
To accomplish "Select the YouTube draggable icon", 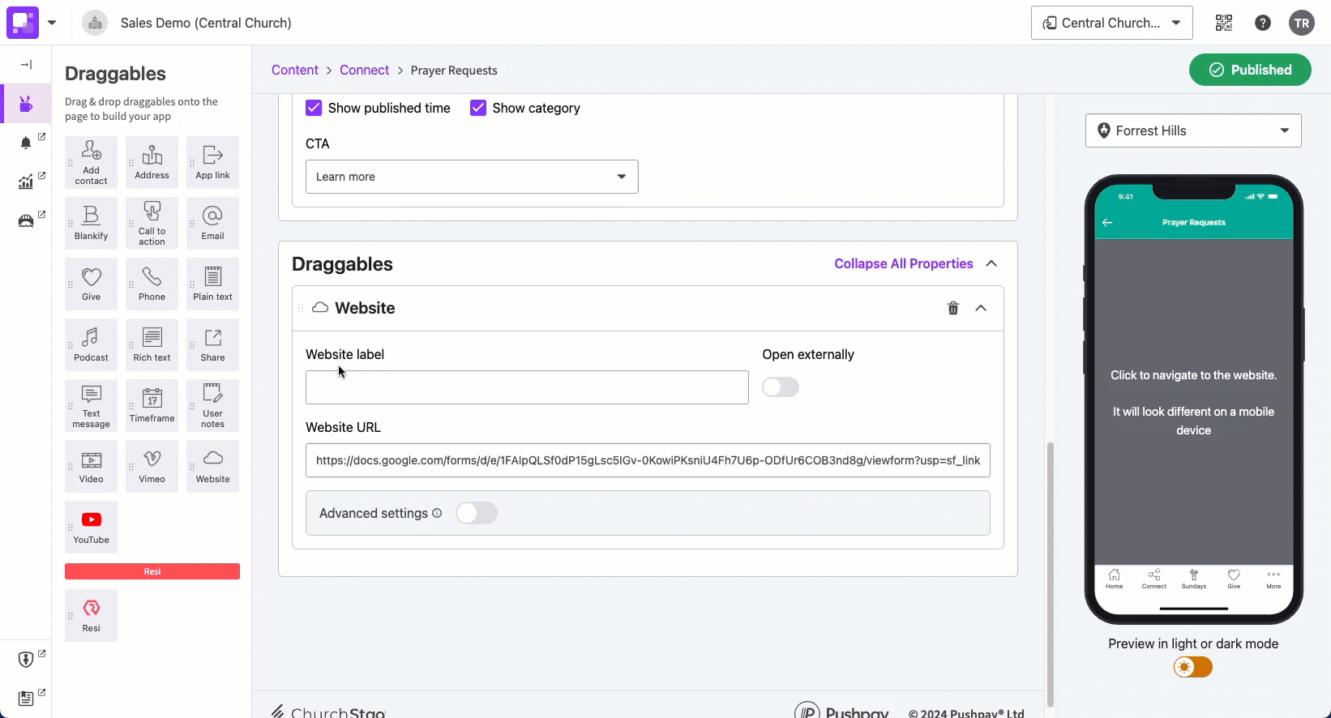I will point(91,527).
